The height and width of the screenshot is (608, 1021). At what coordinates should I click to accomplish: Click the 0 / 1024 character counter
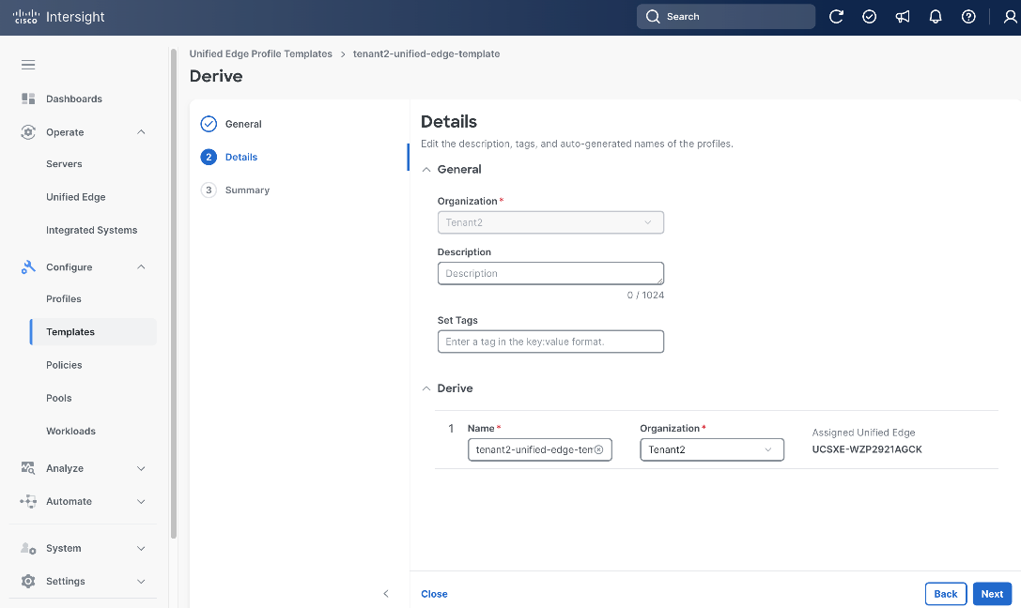645,296
